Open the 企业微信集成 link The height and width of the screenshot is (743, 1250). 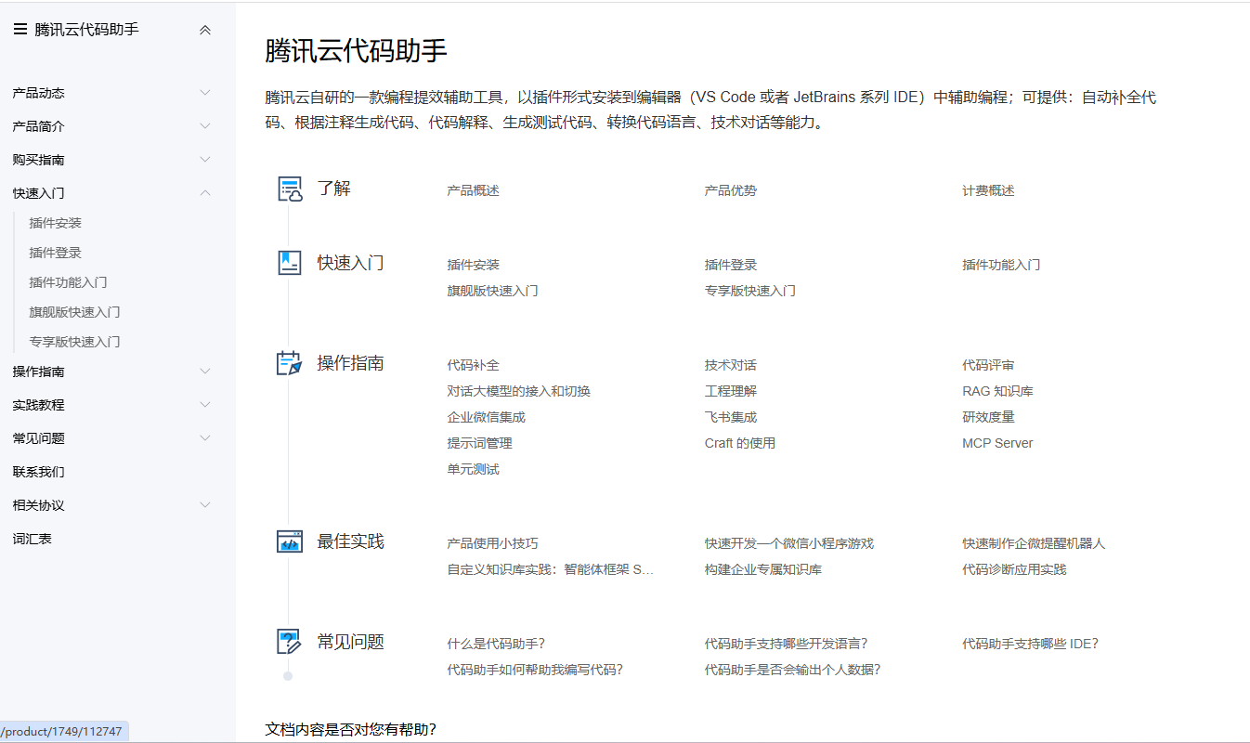click(487, 417)
